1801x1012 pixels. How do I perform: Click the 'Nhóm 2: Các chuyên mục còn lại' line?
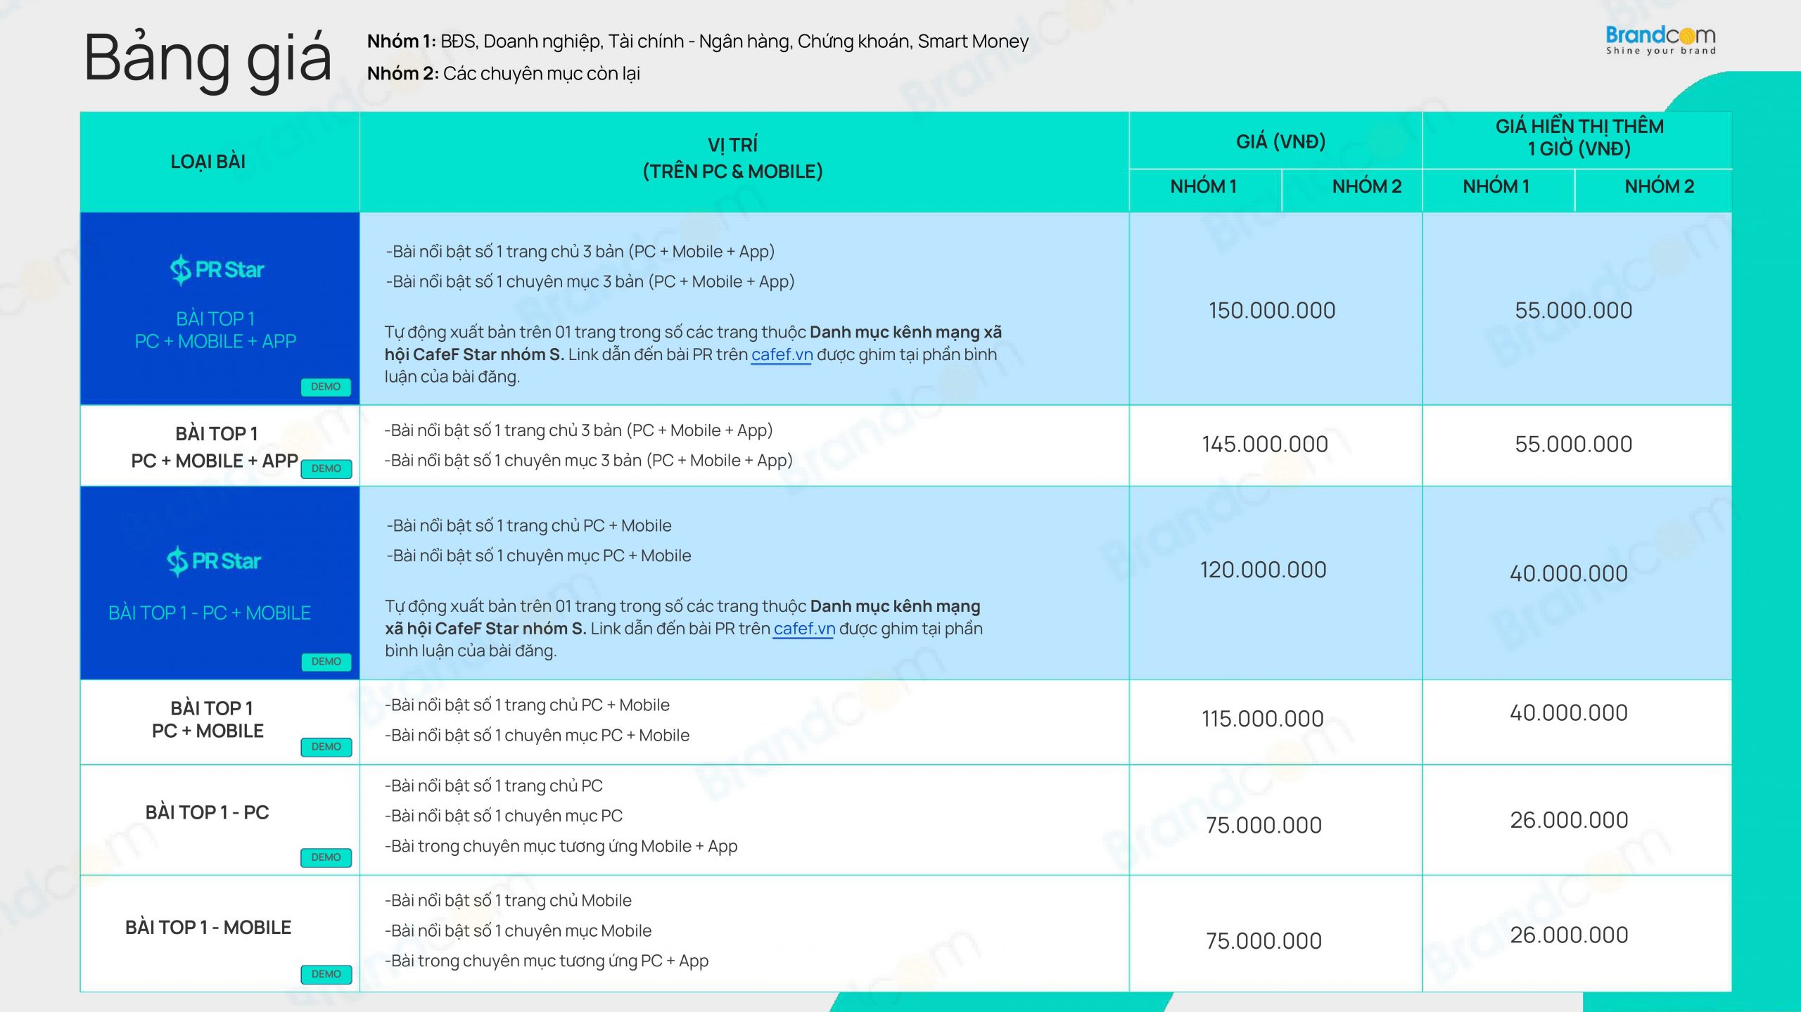coord(504,73)
